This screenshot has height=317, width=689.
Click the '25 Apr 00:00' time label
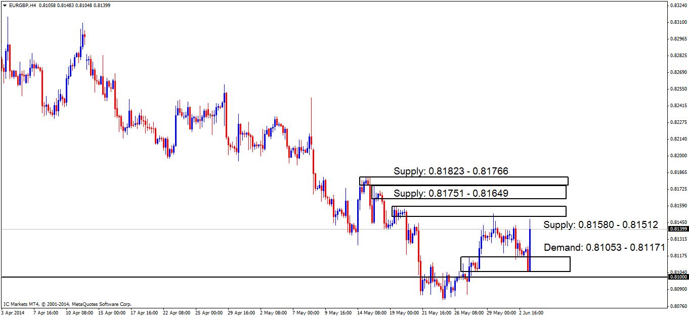point(209,313)
